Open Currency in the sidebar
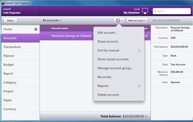193x122 pixels. 20,109
